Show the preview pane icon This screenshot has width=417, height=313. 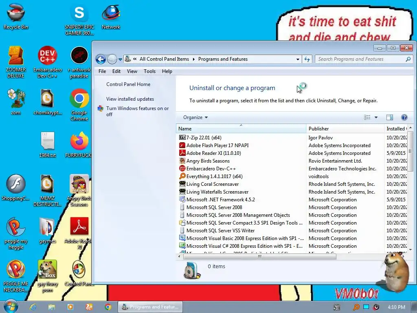pos(390,117)
